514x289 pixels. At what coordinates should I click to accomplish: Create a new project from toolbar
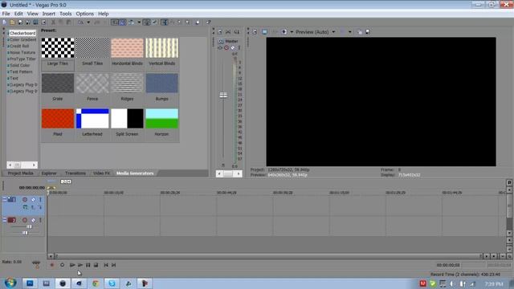[x=4, y=22]
